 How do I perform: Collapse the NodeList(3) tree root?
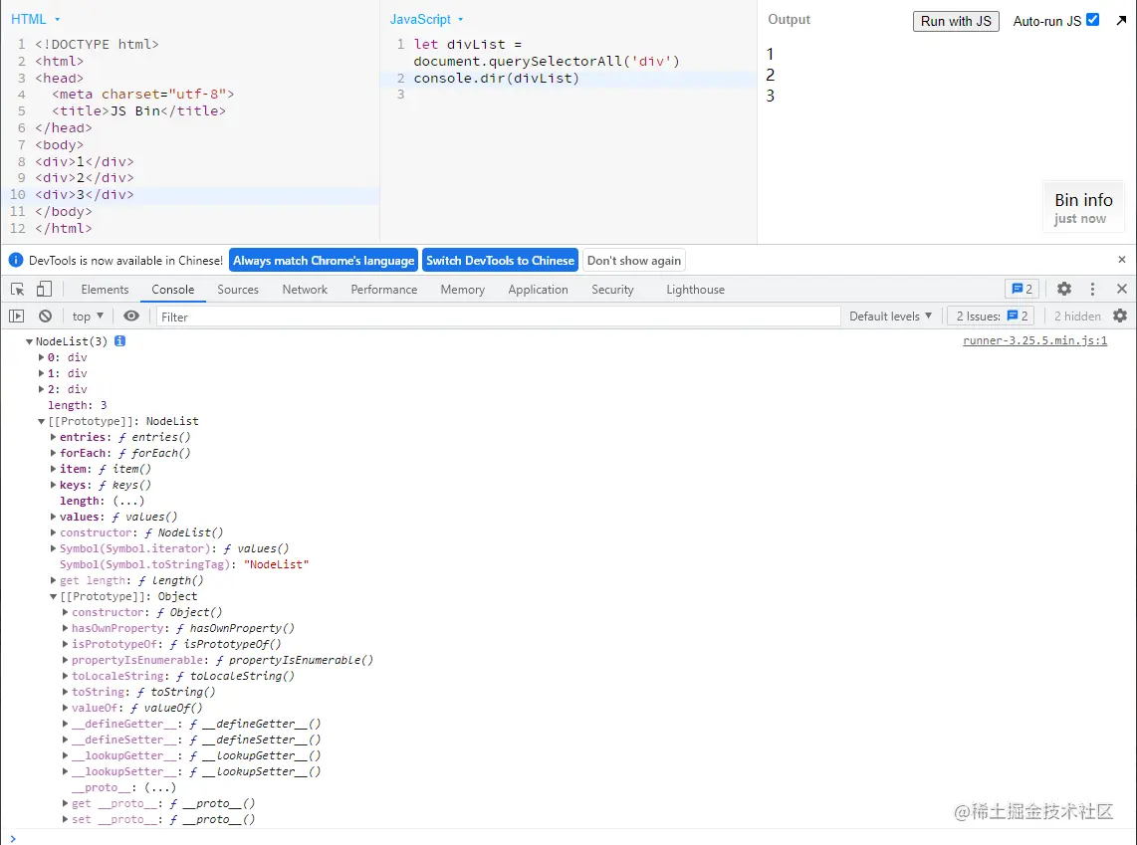(x=29, y=341)
